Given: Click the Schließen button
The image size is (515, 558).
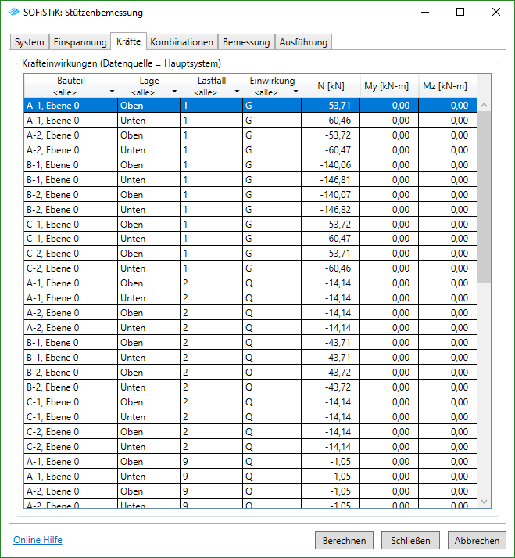Looking at the screenshot, I should click(411, 541).
